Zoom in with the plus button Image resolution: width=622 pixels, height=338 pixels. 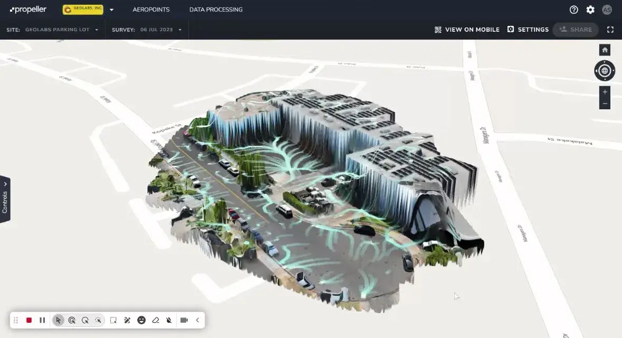click(x=605, y=92)
